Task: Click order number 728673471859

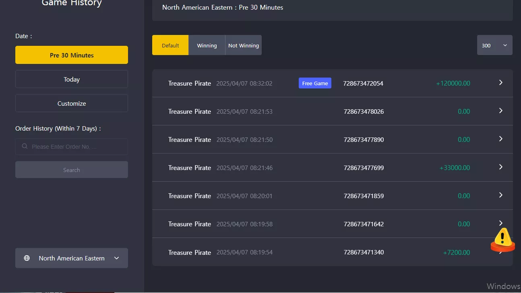Action: click(x=364, y=196)
